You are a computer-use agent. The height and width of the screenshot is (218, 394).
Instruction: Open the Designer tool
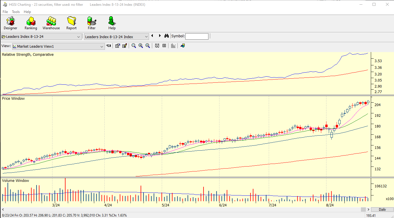tap(10, 23)
